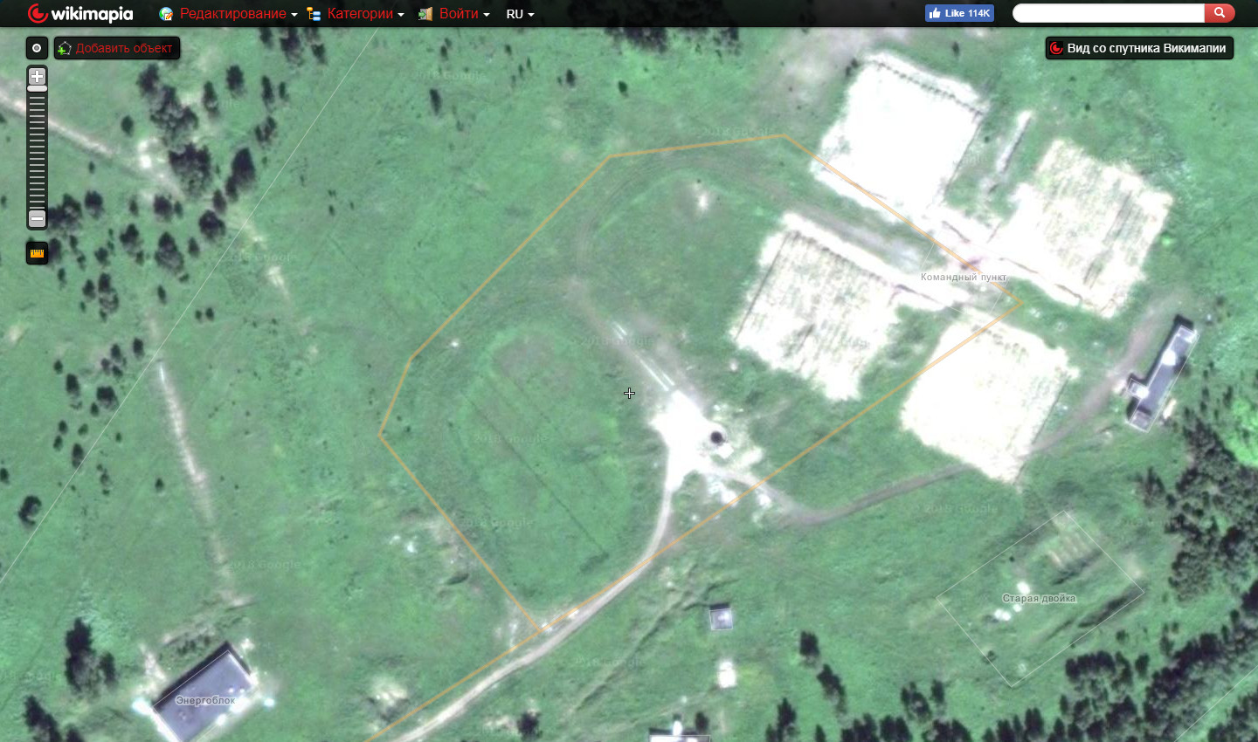The width and height of the screenshot is (1258, 742).
Task: Select the Старая двойка map object
Action: [x=1039, y=598]
